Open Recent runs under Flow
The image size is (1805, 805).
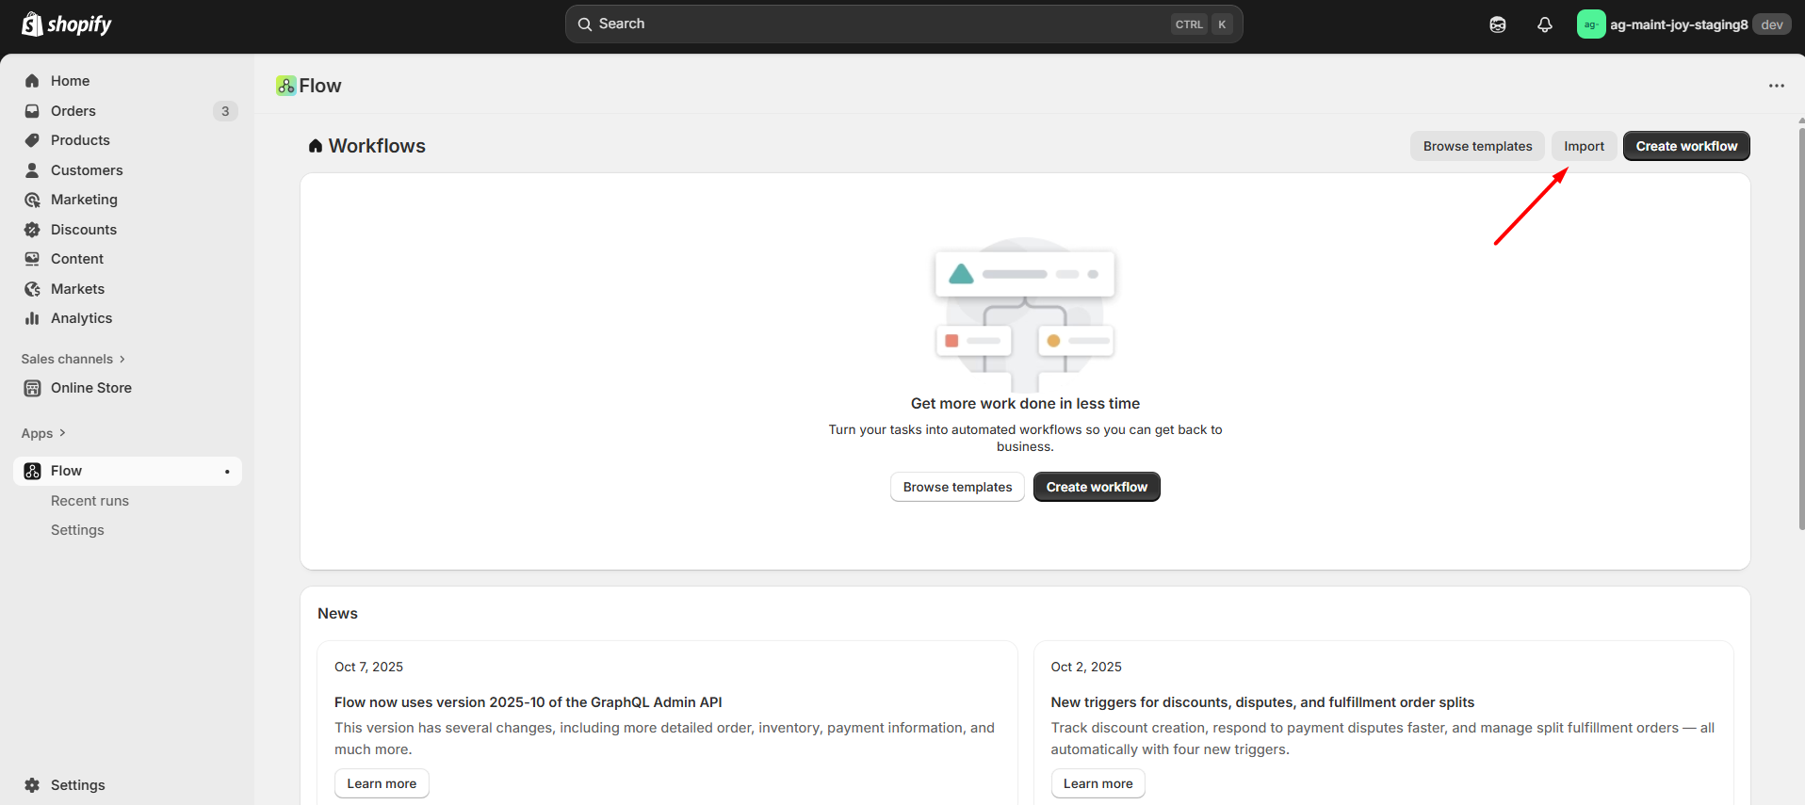tap(89, 501)
